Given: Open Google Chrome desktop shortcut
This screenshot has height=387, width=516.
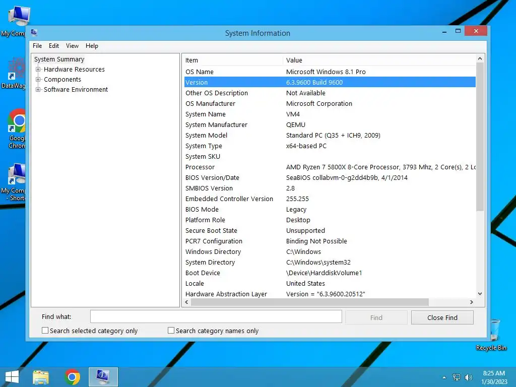Looking at the screenshot, I should tap(17, 129).
